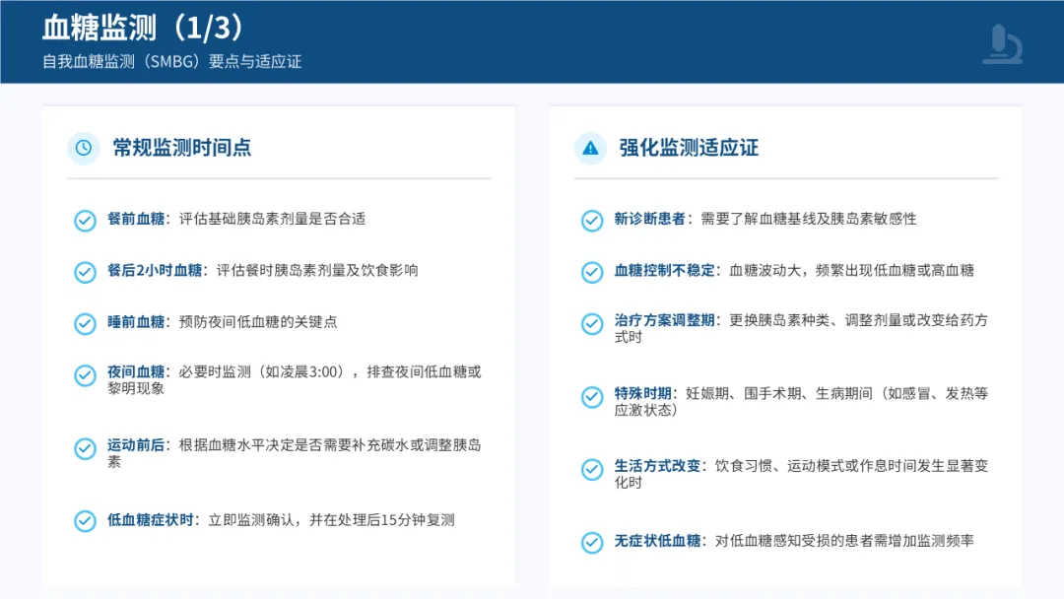The image size is (1064, 599).
Task: Click the check icon next to 特殊时期
Action: [x=592, y=397]
